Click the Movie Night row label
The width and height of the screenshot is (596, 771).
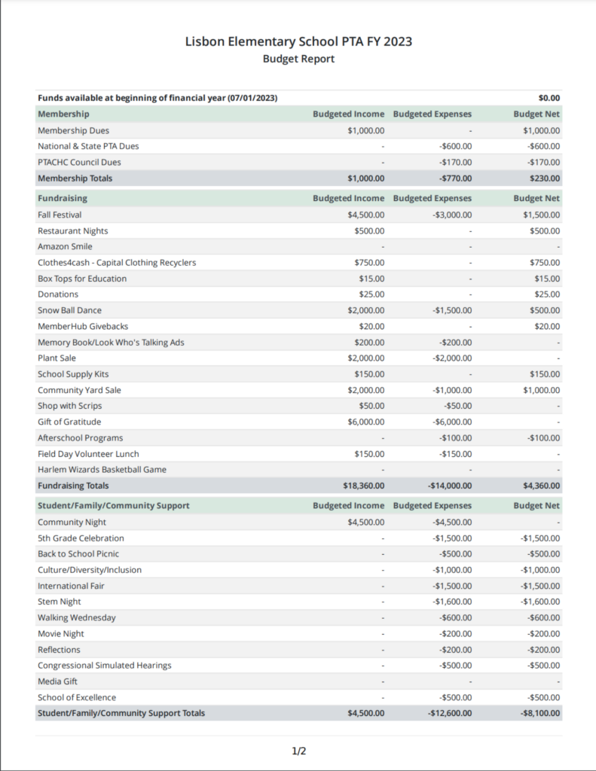click(x=61, y=634)
